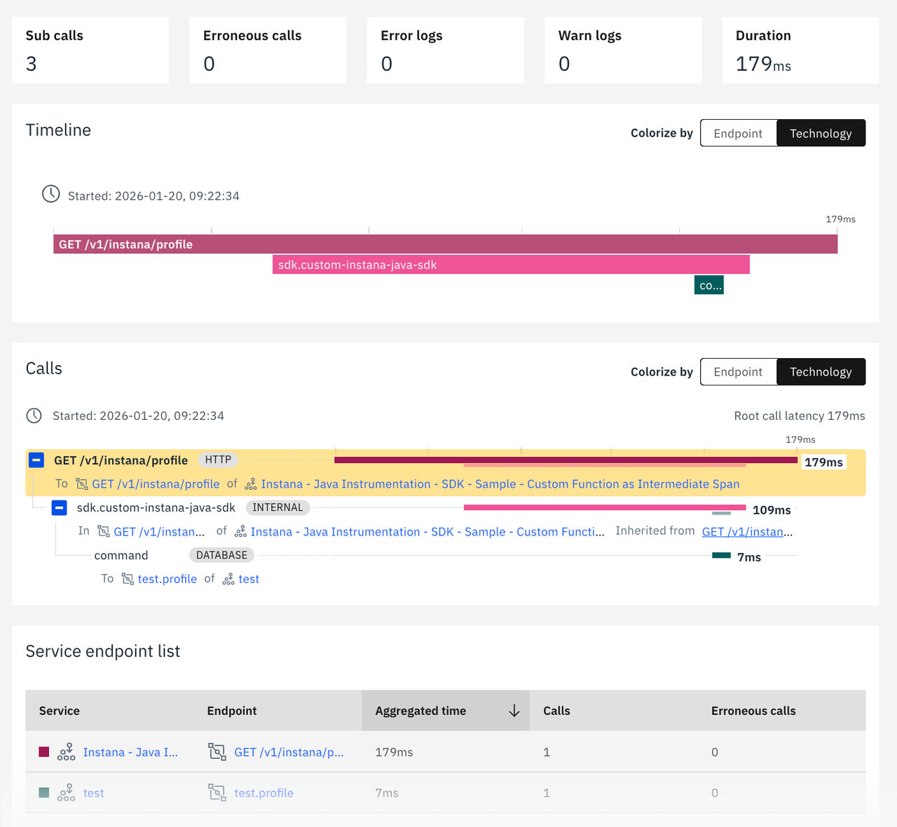The height and width of the screenshot is (827, 897).
Task: Click the Service column header
Action: (60, 711)
